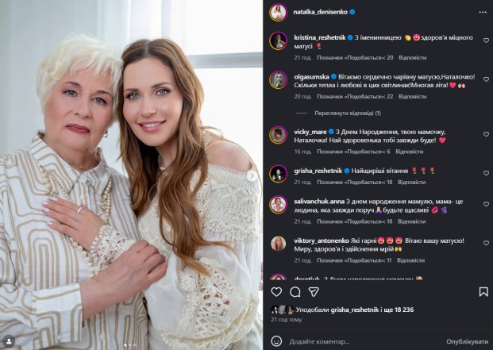Open natalka_denisenko's profile picture in the header
The height and width of the screenshot is (350, 493).
pos(278,13)
